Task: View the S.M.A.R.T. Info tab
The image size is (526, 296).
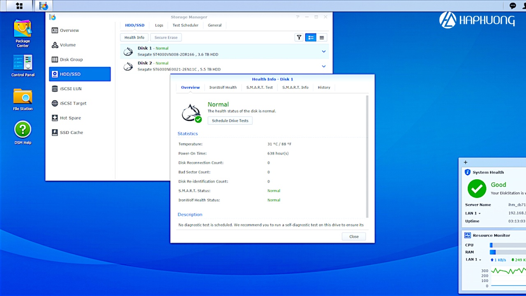Action: [295, 87]
